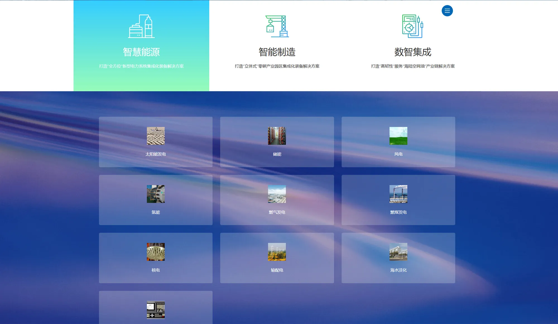Open the 储能 energy storage thumbnail
The image size is (558, 324).
(x=277, y=136)
